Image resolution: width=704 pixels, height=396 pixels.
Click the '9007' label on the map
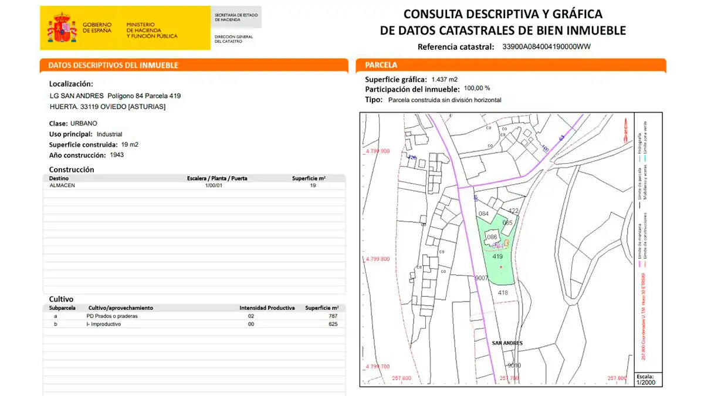tap(481, 277)
